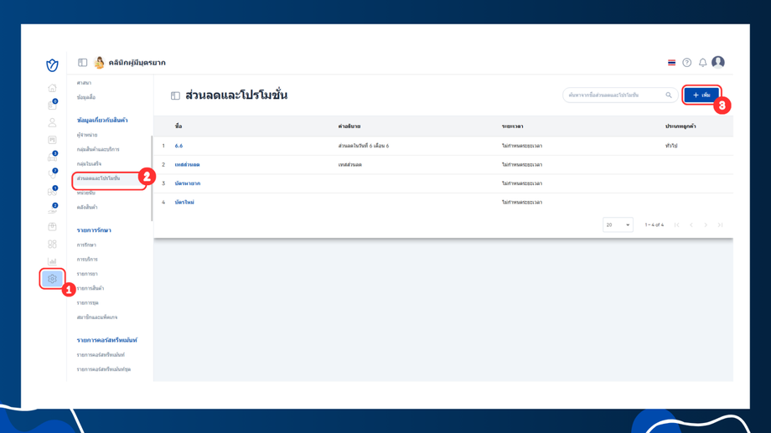Open the ผู้จำหน่าย sidebar menu item

click(87, 135)
